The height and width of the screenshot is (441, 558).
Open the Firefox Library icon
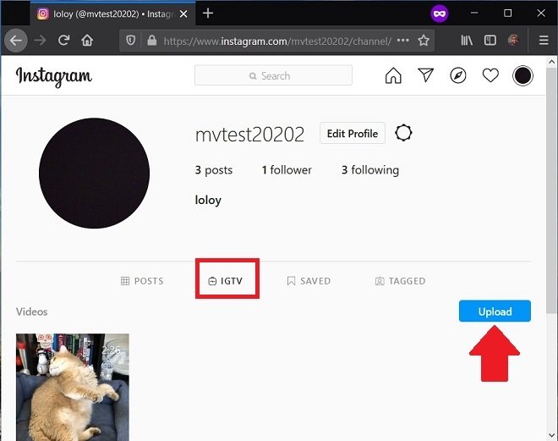pos(467,41)
